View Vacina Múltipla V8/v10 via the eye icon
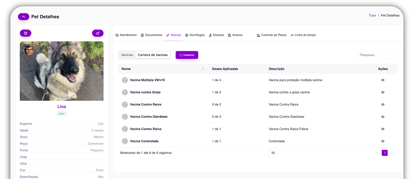The height and width of the screenshot is (179, 419). pyautogui.click(x=383, y=80)
